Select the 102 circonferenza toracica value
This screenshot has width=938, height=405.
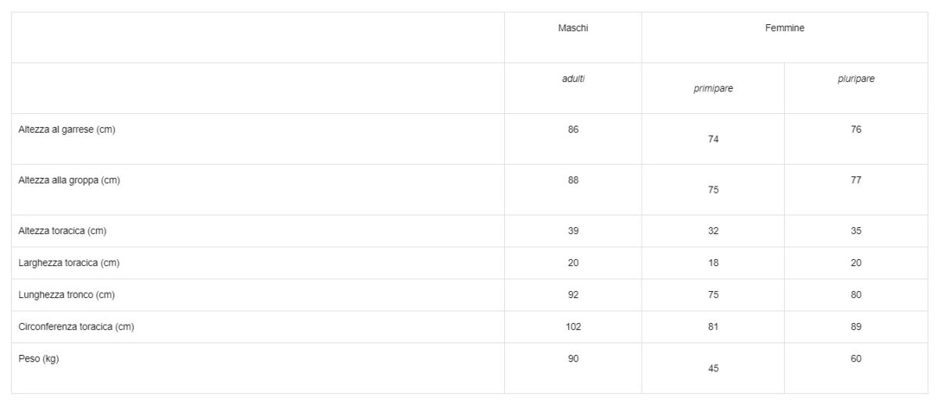pos(573,327)
